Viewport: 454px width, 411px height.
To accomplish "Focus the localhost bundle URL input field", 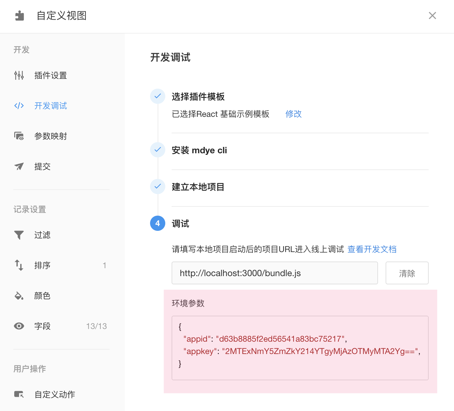I will coord(275,273).
